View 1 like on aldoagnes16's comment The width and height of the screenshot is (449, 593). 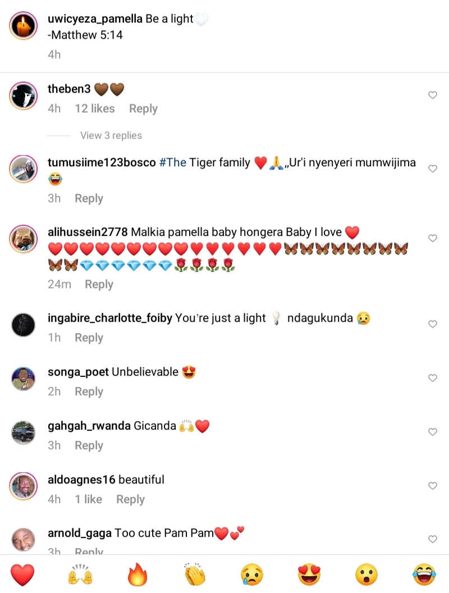(x=89, y=499)
